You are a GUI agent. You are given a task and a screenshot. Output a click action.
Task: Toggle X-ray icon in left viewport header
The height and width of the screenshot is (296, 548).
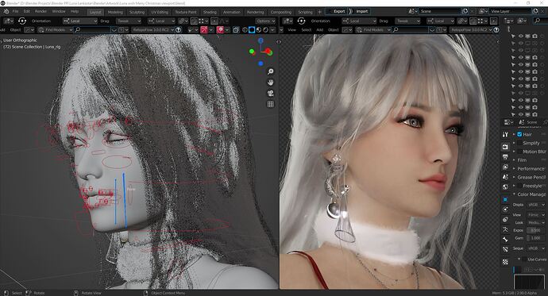pos(236,30)
